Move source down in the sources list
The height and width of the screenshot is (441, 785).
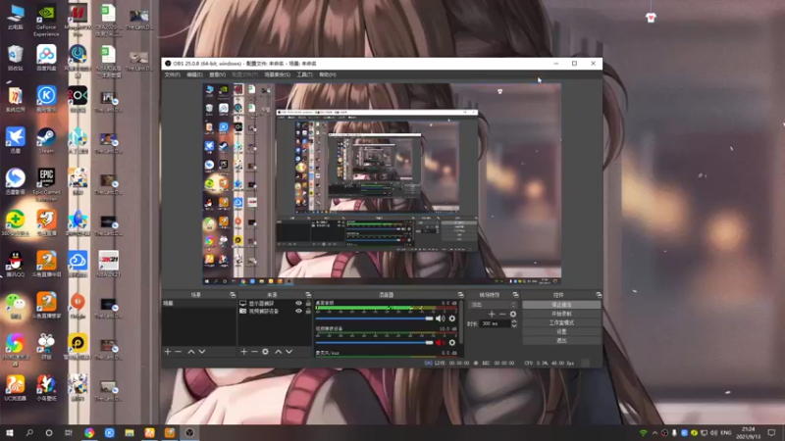pyautogui.click(x=288, y=352)
